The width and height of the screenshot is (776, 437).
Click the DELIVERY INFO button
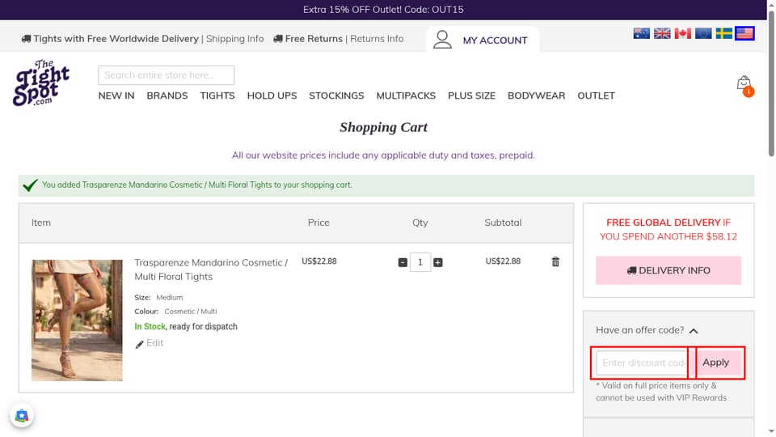[x=668, y=270]
